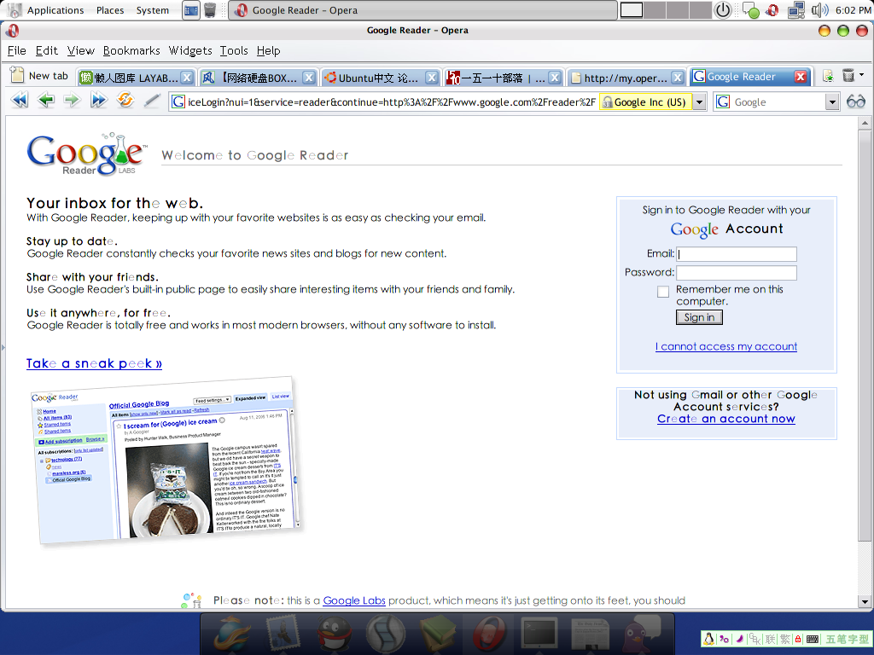The width and height of the screenshot is (874, 655).
Task: Click the Google Labs link in the footer note
Action: click(354, 600)
